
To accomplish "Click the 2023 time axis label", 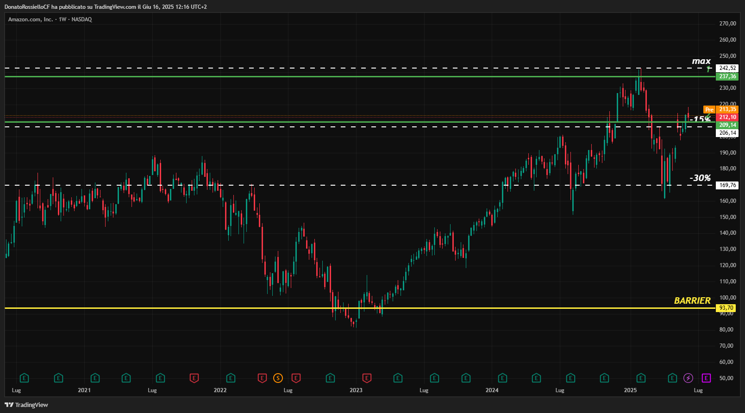I will (356, 390).
